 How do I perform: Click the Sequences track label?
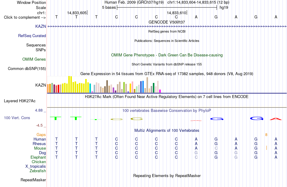[x=36, y=45]
